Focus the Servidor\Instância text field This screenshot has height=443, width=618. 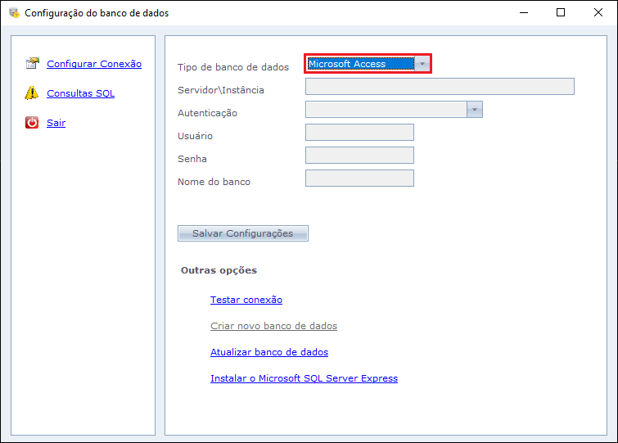440,87
